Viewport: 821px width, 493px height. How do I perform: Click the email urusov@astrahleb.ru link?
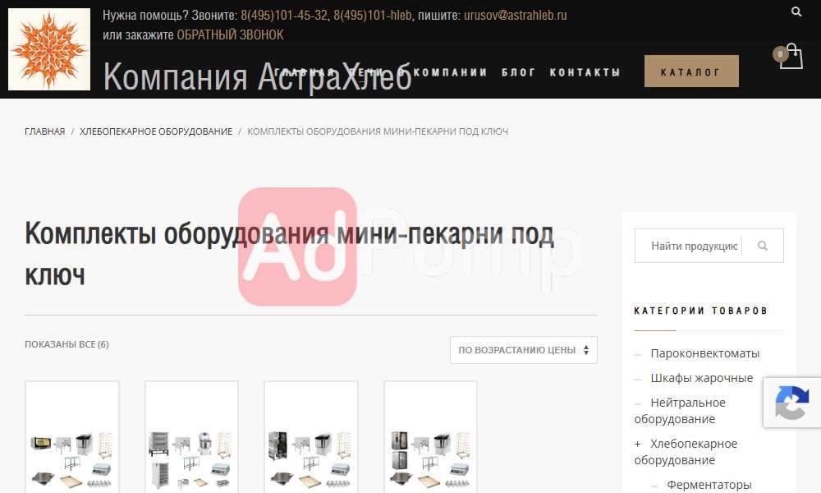pos(516,15)
